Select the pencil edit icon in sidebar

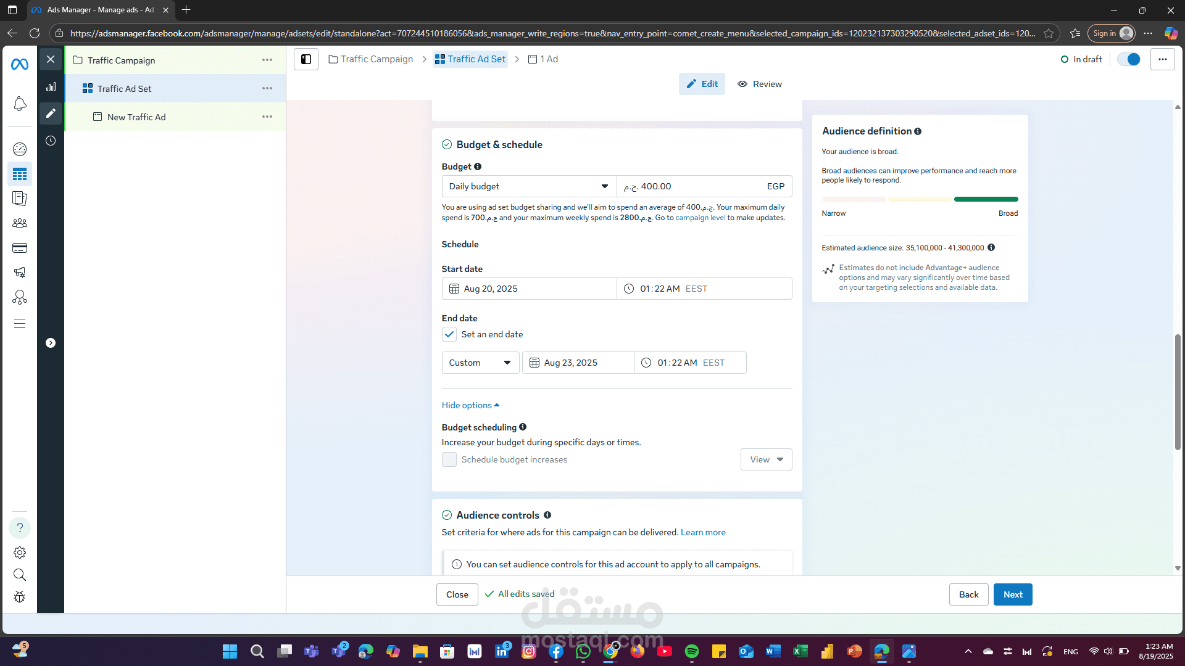[51, 113]
